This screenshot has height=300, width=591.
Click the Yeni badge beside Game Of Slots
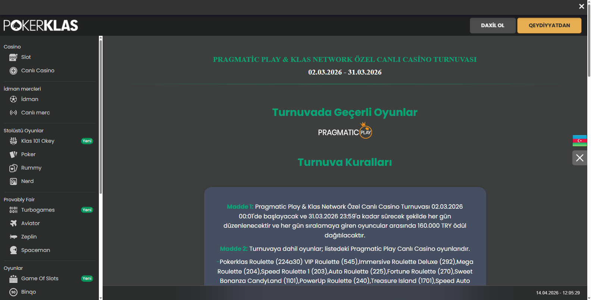click(87, 278)
